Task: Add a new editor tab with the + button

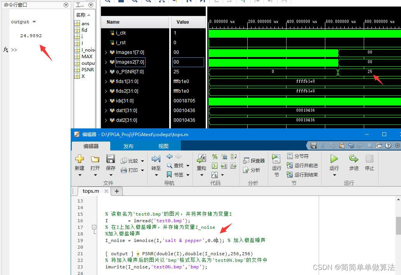Action: coord(116,191)
